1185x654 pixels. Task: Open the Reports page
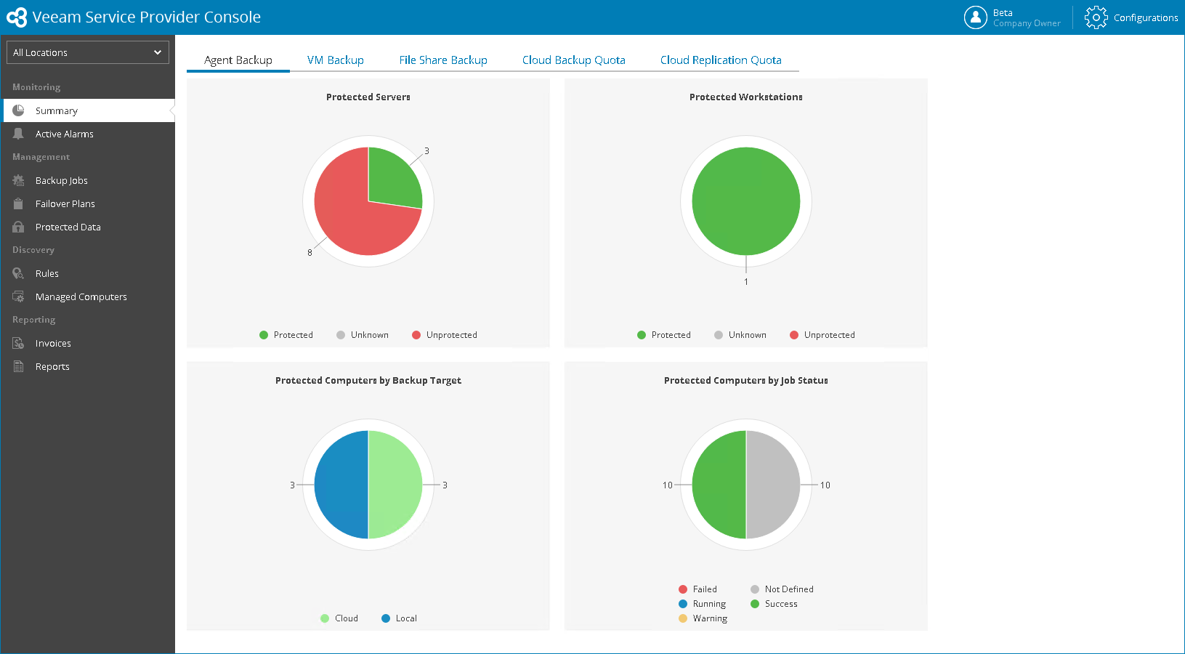point(88,366)
